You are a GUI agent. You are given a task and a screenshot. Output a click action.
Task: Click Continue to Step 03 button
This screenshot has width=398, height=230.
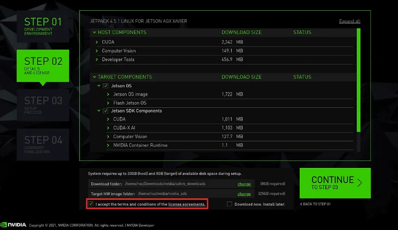tap(335, 183)
